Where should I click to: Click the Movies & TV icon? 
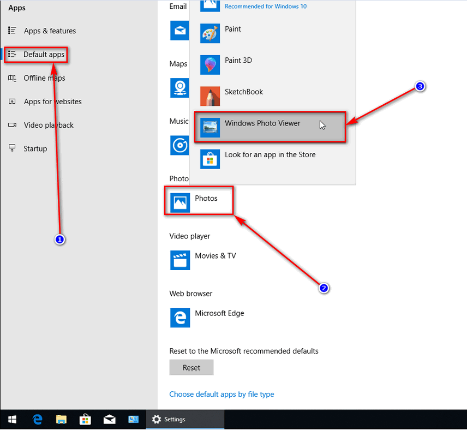pos(180,260)
